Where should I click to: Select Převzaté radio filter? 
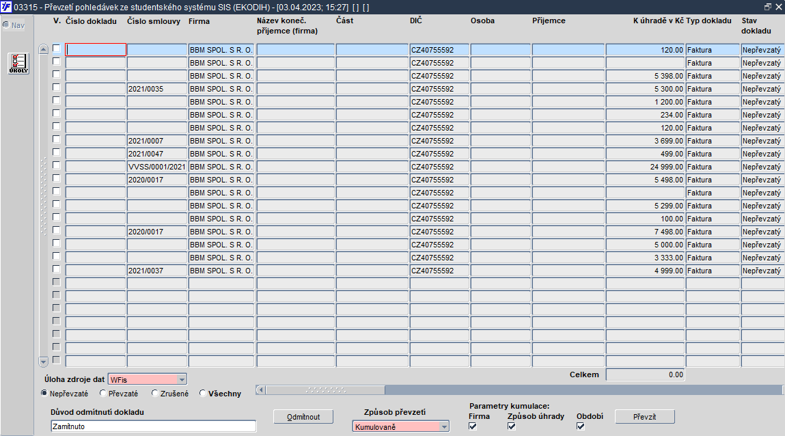[x=103, y=394]
